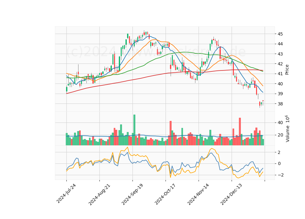This screenshot has width=305, height=219.
Task: Click the positive 2 tick on the oscillator axis
Action: pyautogui.click(x=279, y=152)
